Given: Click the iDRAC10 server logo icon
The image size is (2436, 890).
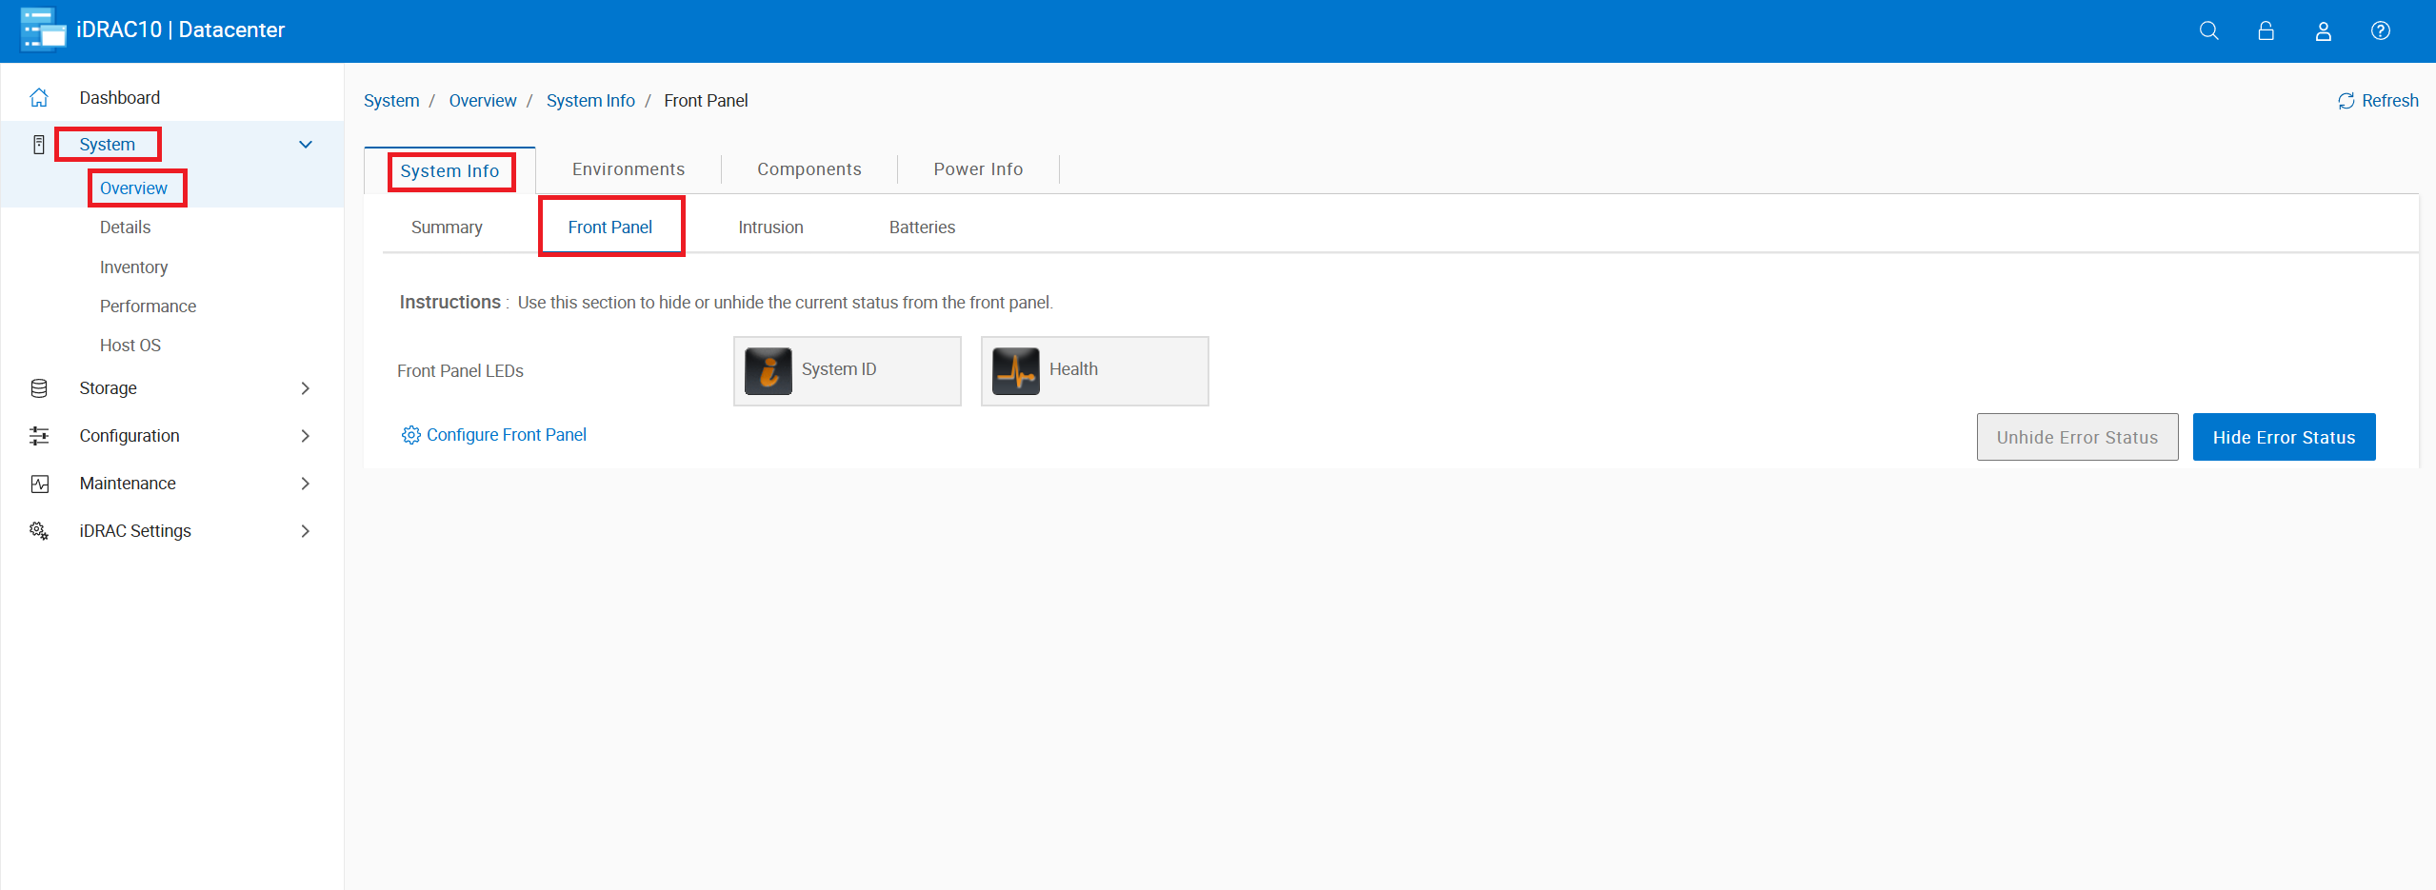Looking at the screenshot, I should point(43,30).
